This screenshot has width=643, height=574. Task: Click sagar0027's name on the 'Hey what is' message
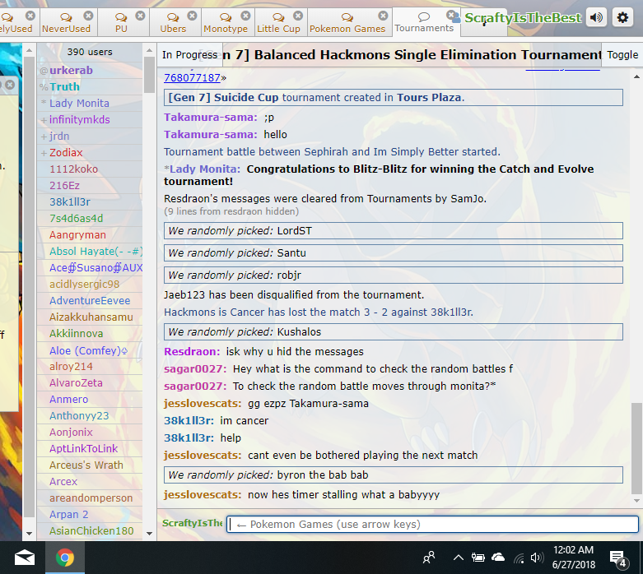coord(195,368)
